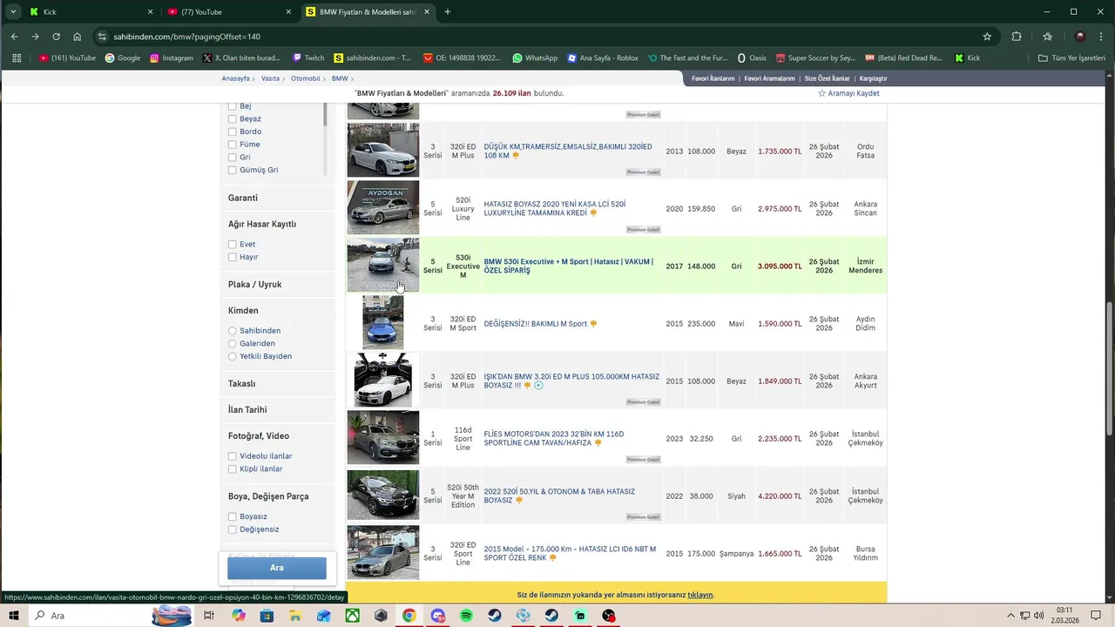Screen dimensions: 1115x627
Task: Click the tıklayın link in yellow banner
Action: (699, 595)
